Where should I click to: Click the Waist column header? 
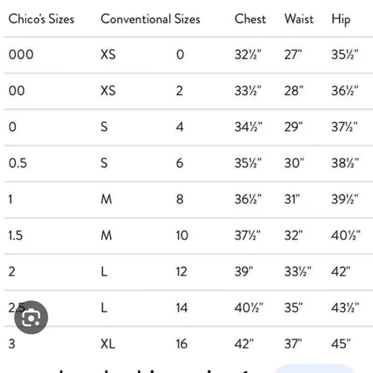299,19
